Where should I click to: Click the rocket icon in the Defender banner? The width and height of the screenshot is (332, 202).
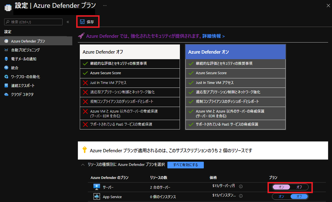click(81, 36)
